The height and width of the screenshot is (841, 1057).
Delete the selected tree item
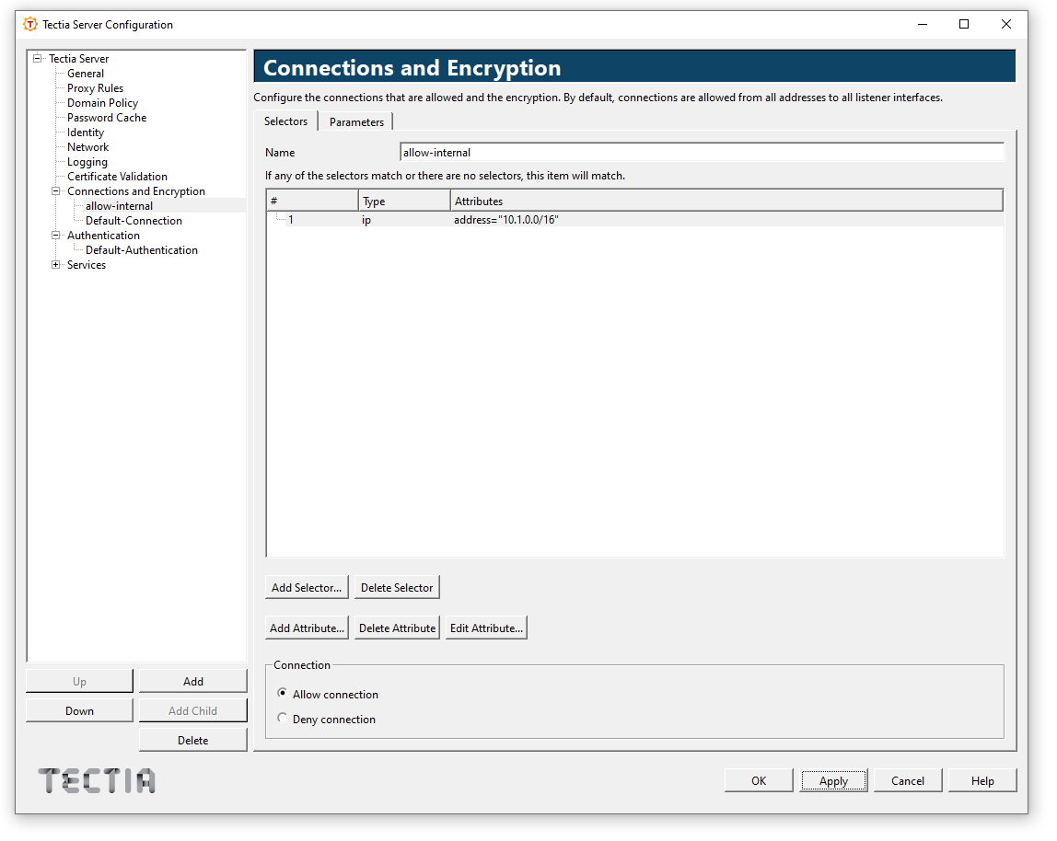[x=193, y=741]
